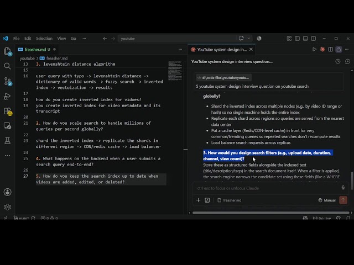Viewport: 354px width, 265px height.
Task: Open more actions for Claude editor group
Action: click(347, 49)
